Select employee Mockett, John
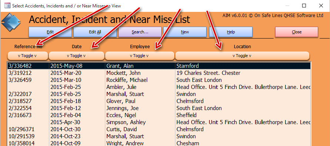The height and width of the screenshot is (146, 330). pyautogui.click(x=123, y=73)
